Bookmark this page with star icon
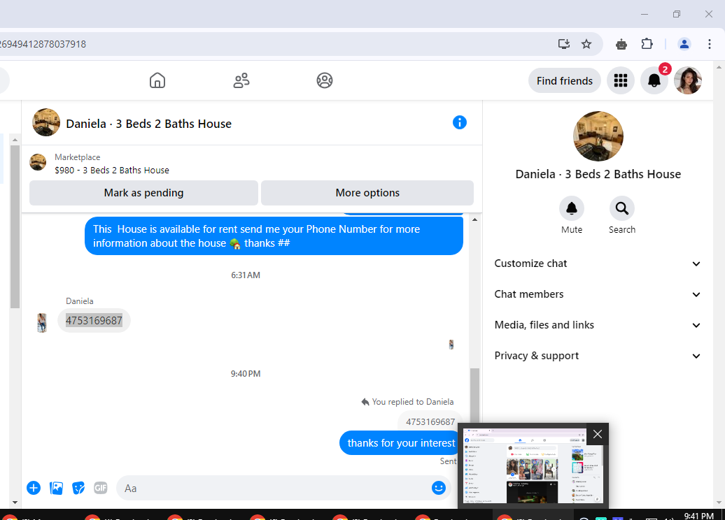 click(x=586, y=44)
